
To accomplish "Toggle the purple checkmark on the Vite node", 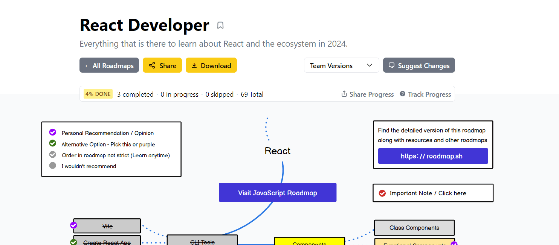I will click(73, 225).
